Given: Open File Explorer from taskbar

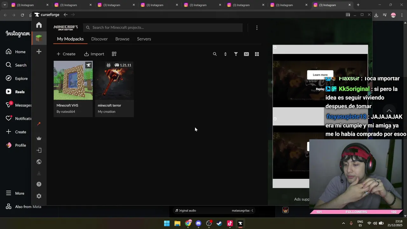Looking at the screenshot, I should [x=177, y=223].
